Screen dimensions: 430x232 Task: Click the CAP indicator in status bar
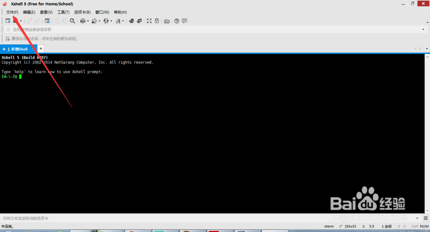coord(415,226)
